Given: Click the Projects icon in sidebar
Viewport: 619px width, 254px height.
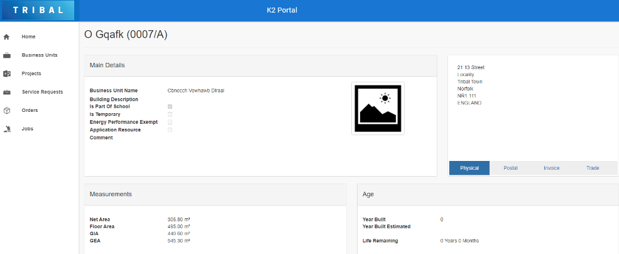Looking at the screenshot, I should (7, 74).
